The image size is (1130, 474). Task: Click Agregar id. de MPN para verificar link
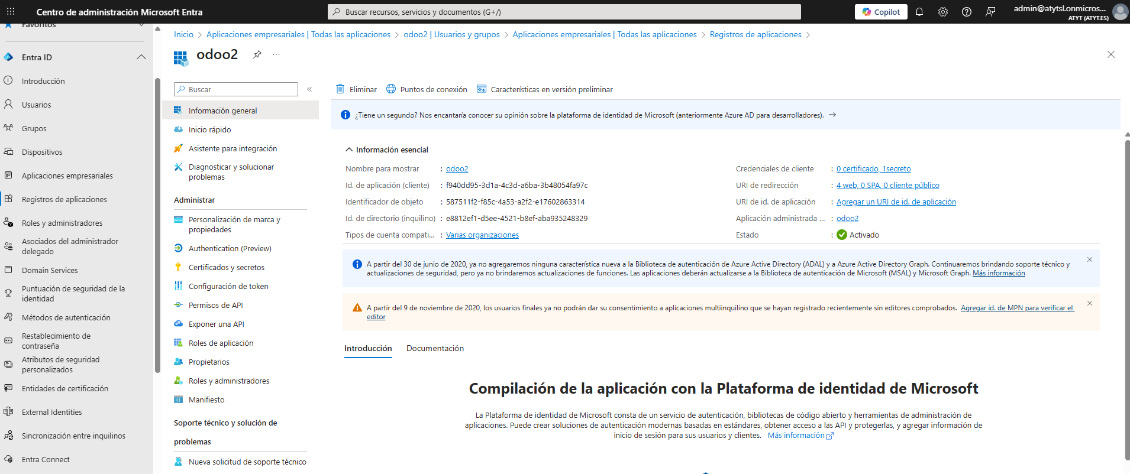(x=1016, y=308)
